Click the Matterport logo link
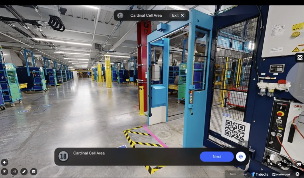 click(281, 175)
